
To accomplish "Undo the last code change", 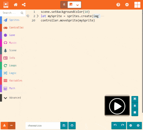I will coord(115,126).
